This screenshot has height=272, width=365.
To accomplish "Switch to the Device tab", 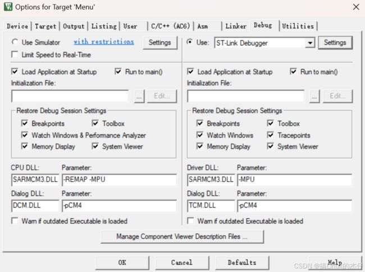I will (x=17, y=26).
